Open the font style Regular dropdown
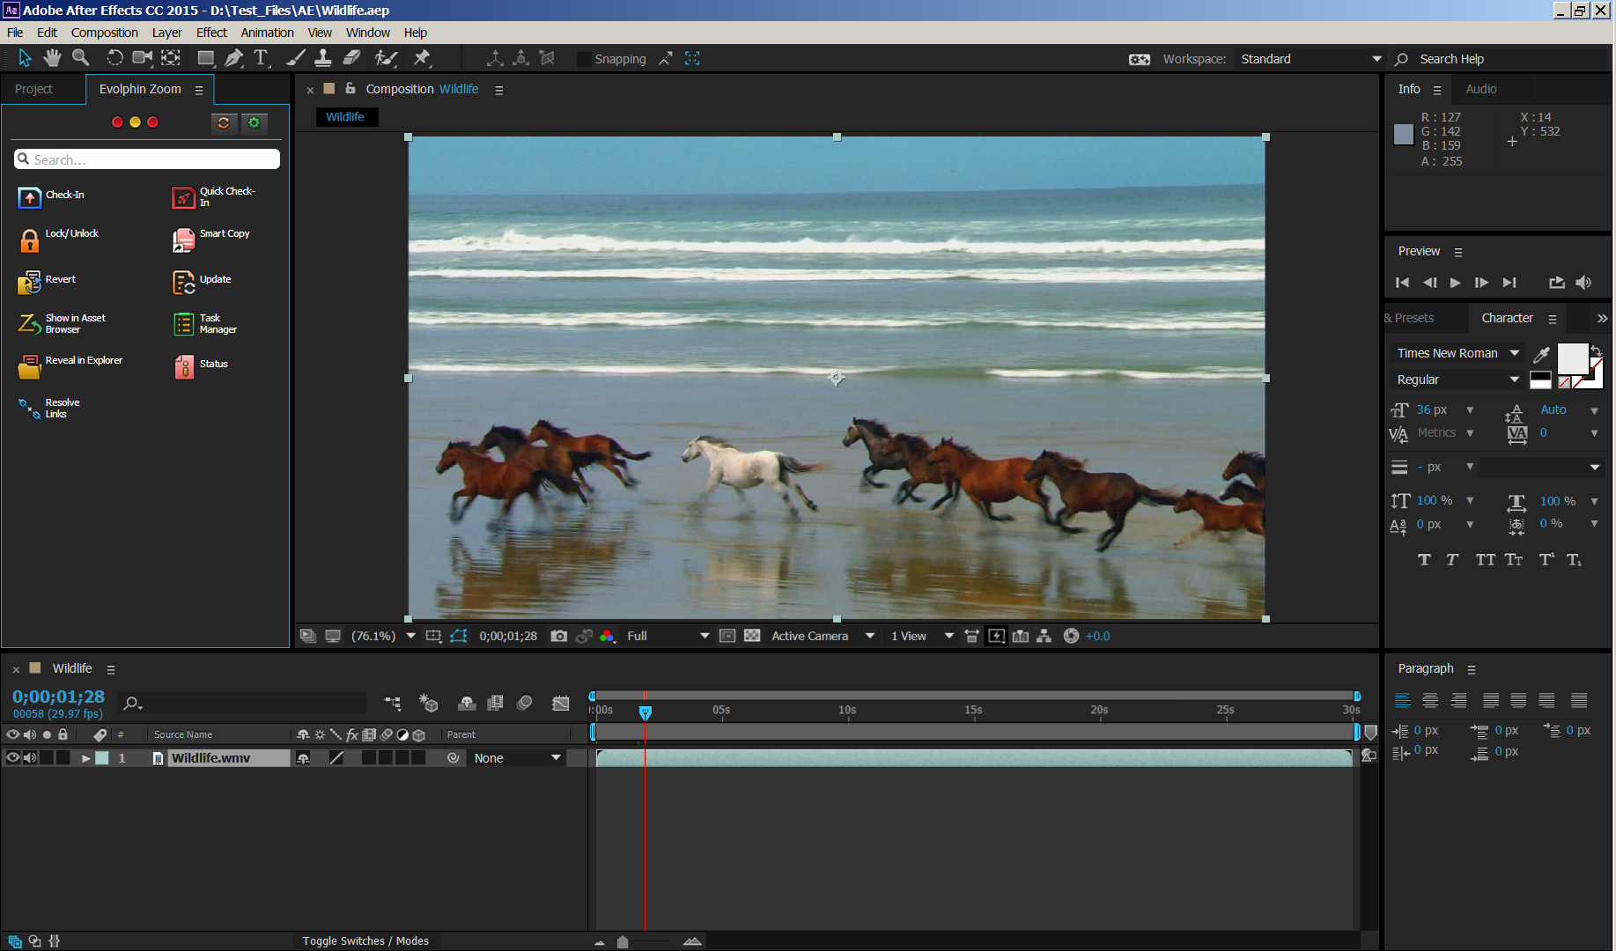This screenshot has width=1616, height=951. pyautogui.click(x=1457, y=380)
